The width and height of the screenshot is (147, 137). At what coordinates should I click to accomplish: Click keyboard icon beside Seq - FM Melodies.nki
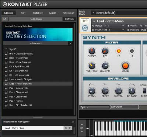(6, 105)
